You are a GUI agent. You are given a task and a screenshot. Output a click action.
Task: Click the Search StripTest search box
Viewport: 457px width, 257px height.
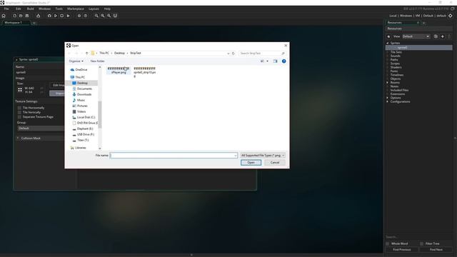262,54
